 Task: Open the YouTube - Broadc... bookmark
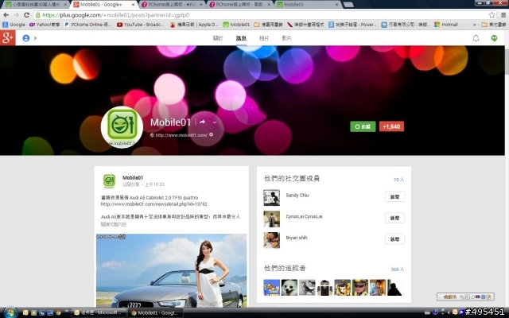point(141,25)
